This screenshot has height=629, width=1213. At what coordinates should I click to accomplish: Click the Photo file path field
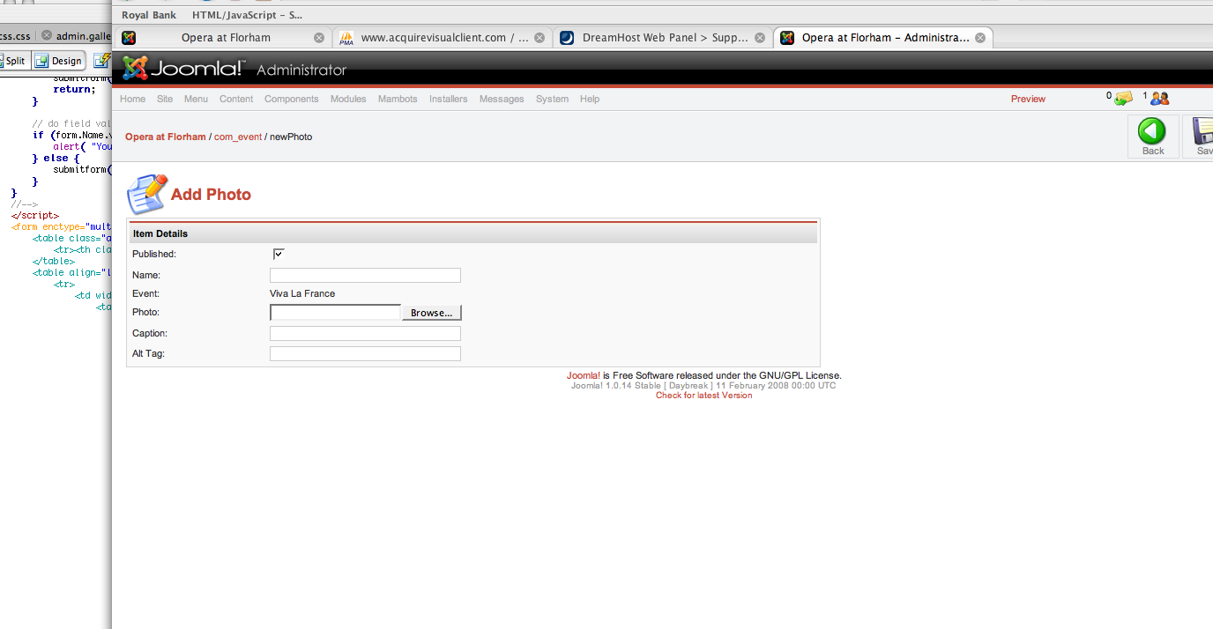(335, 313)
